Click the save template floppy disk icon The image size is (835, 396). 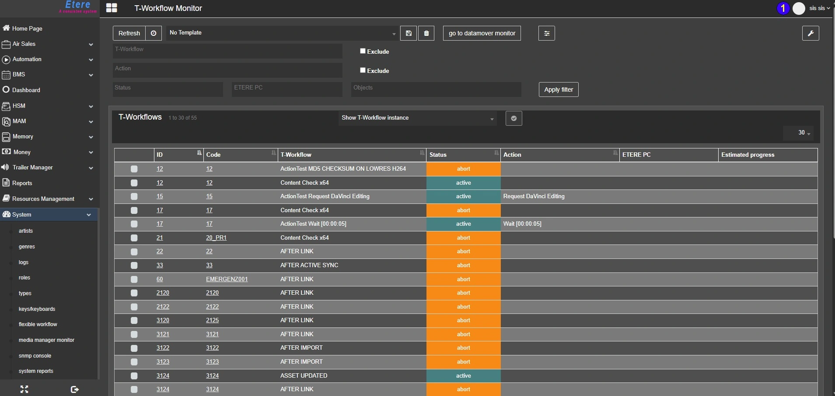click(409, 33)
